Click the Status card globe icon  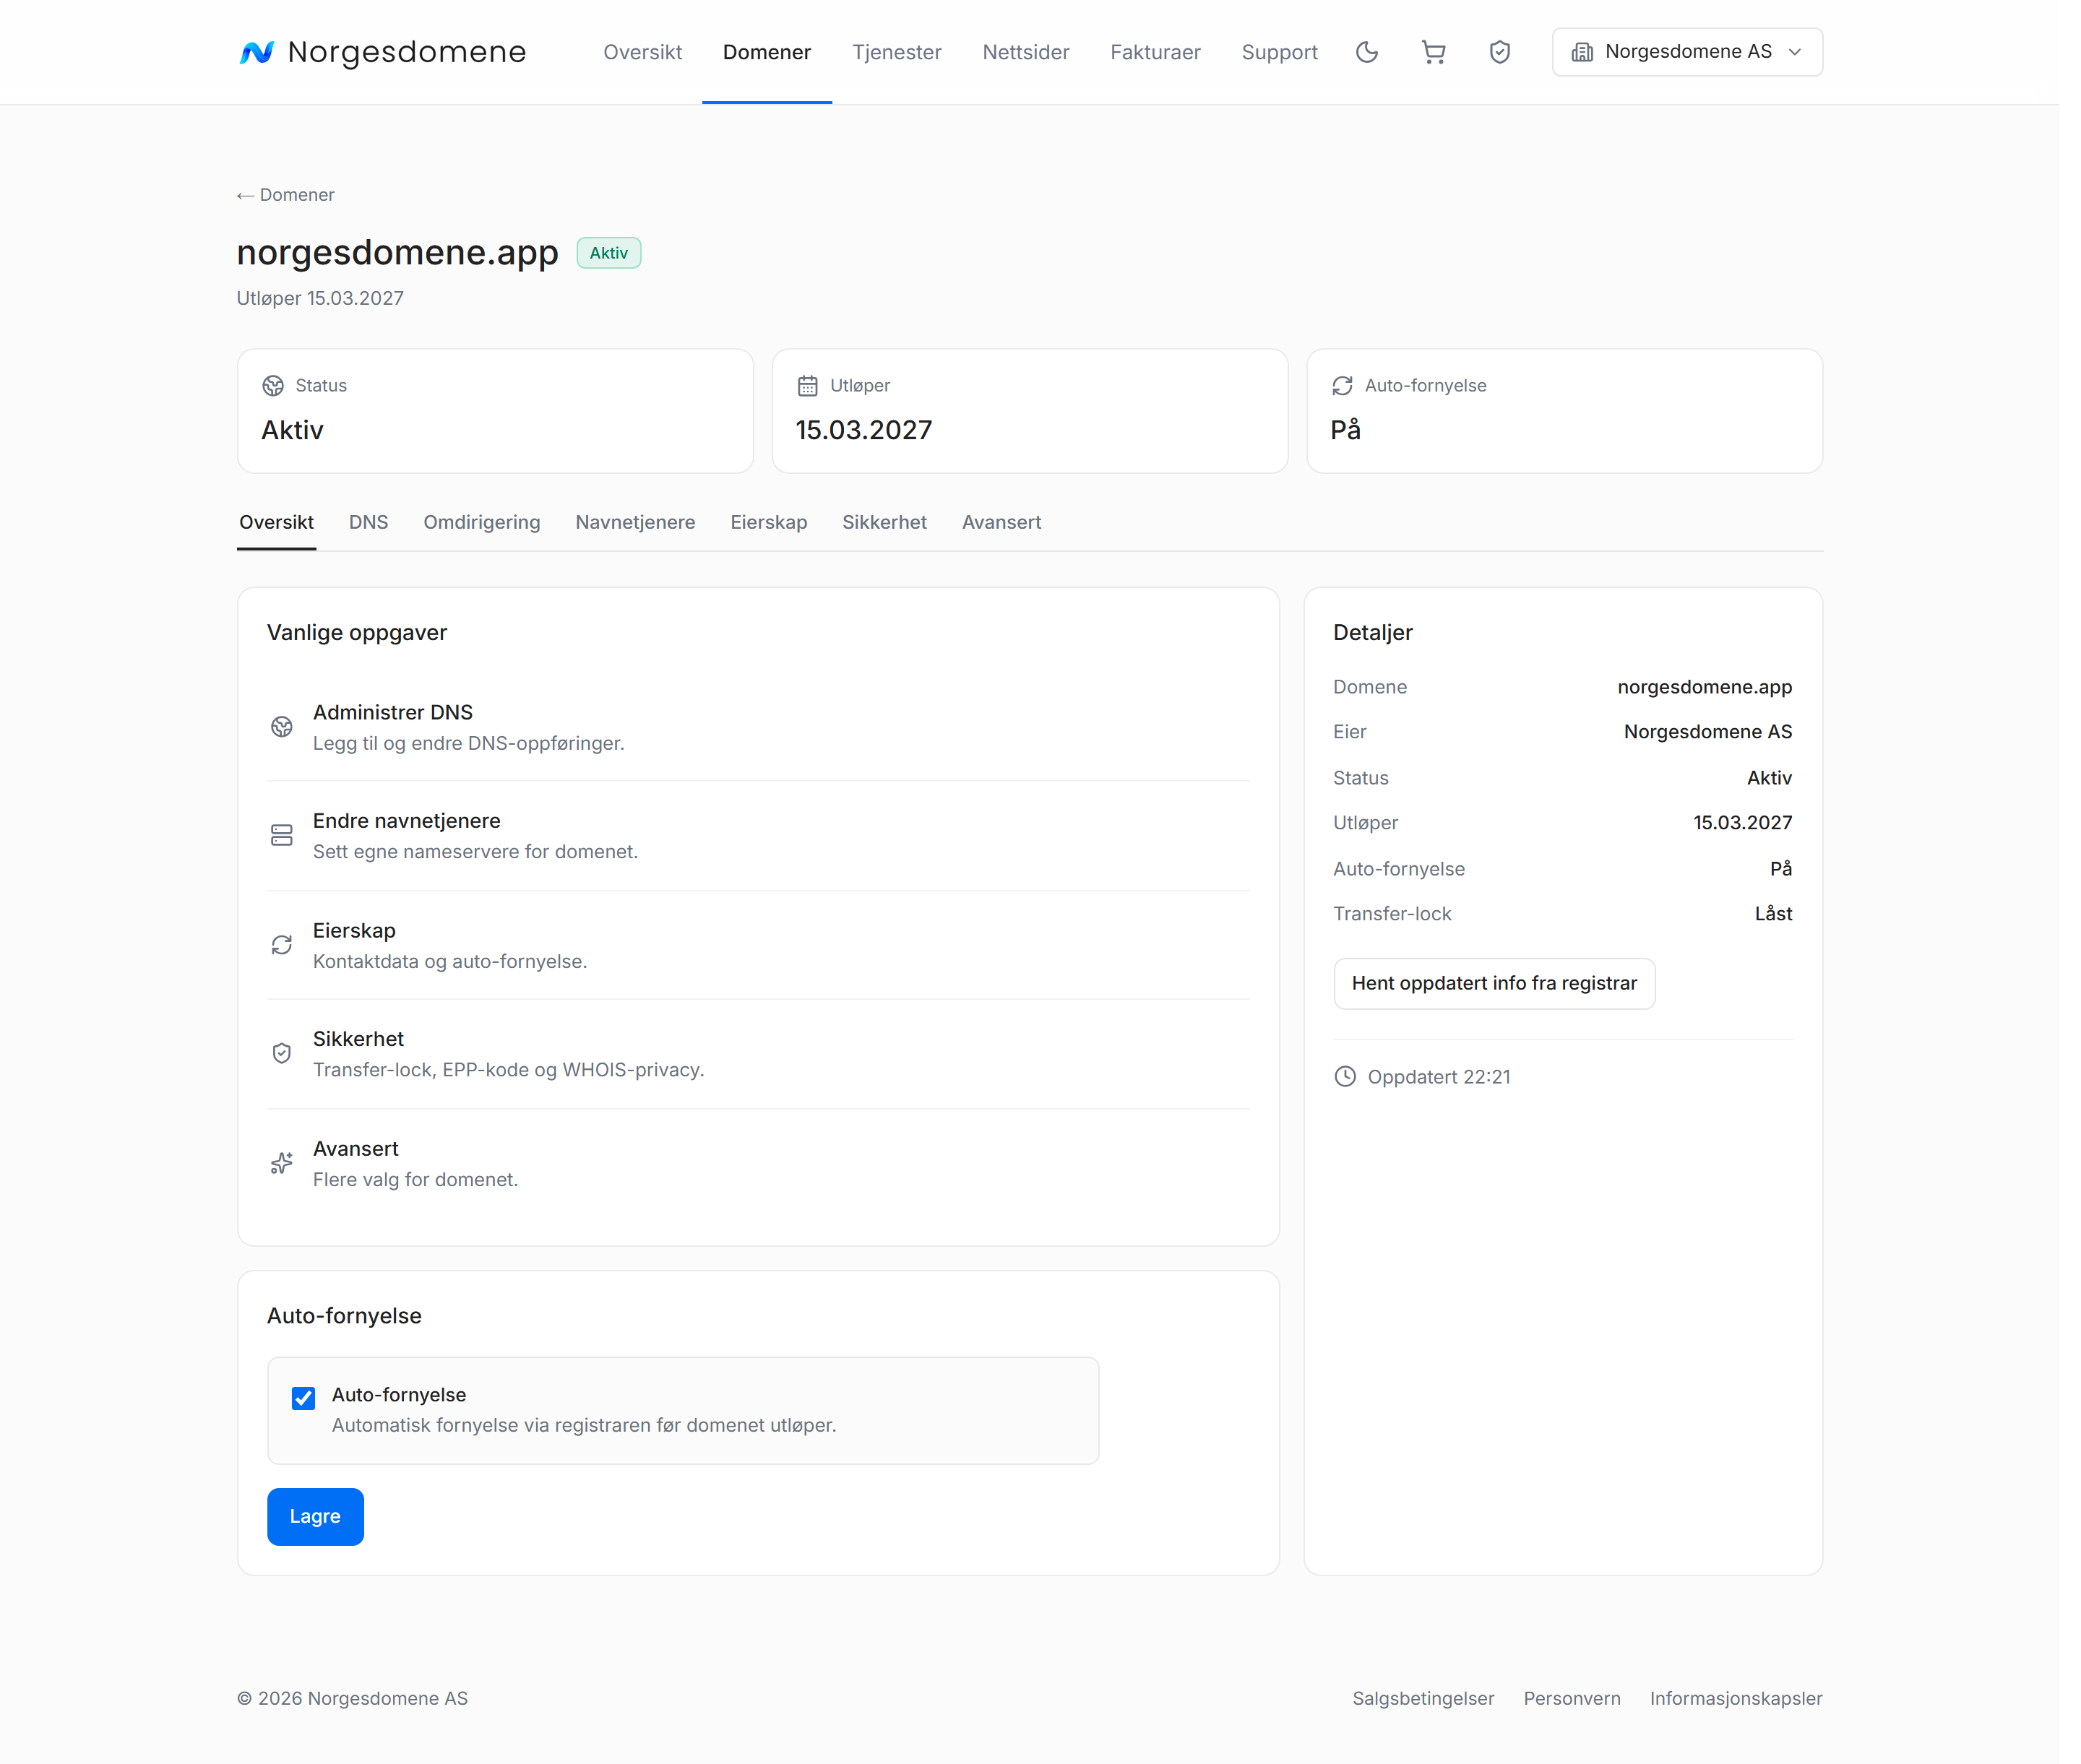(x=272, y=386)
